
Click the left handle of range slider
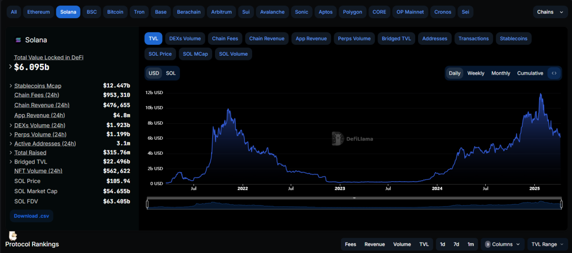pyautogui.click(x=147, y=204)
